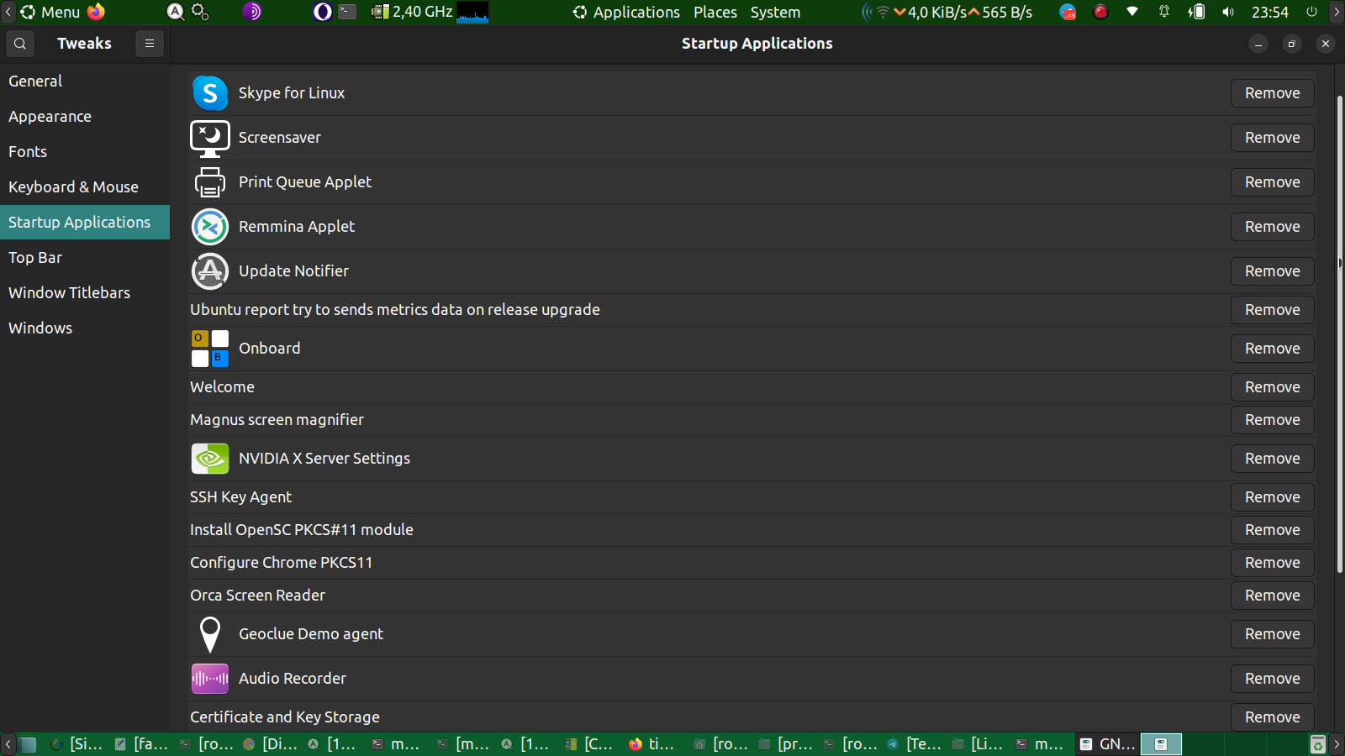Remove Audio Recorder from startup
Viewport: 1345px width, 756px height.
coord(1273,679)
